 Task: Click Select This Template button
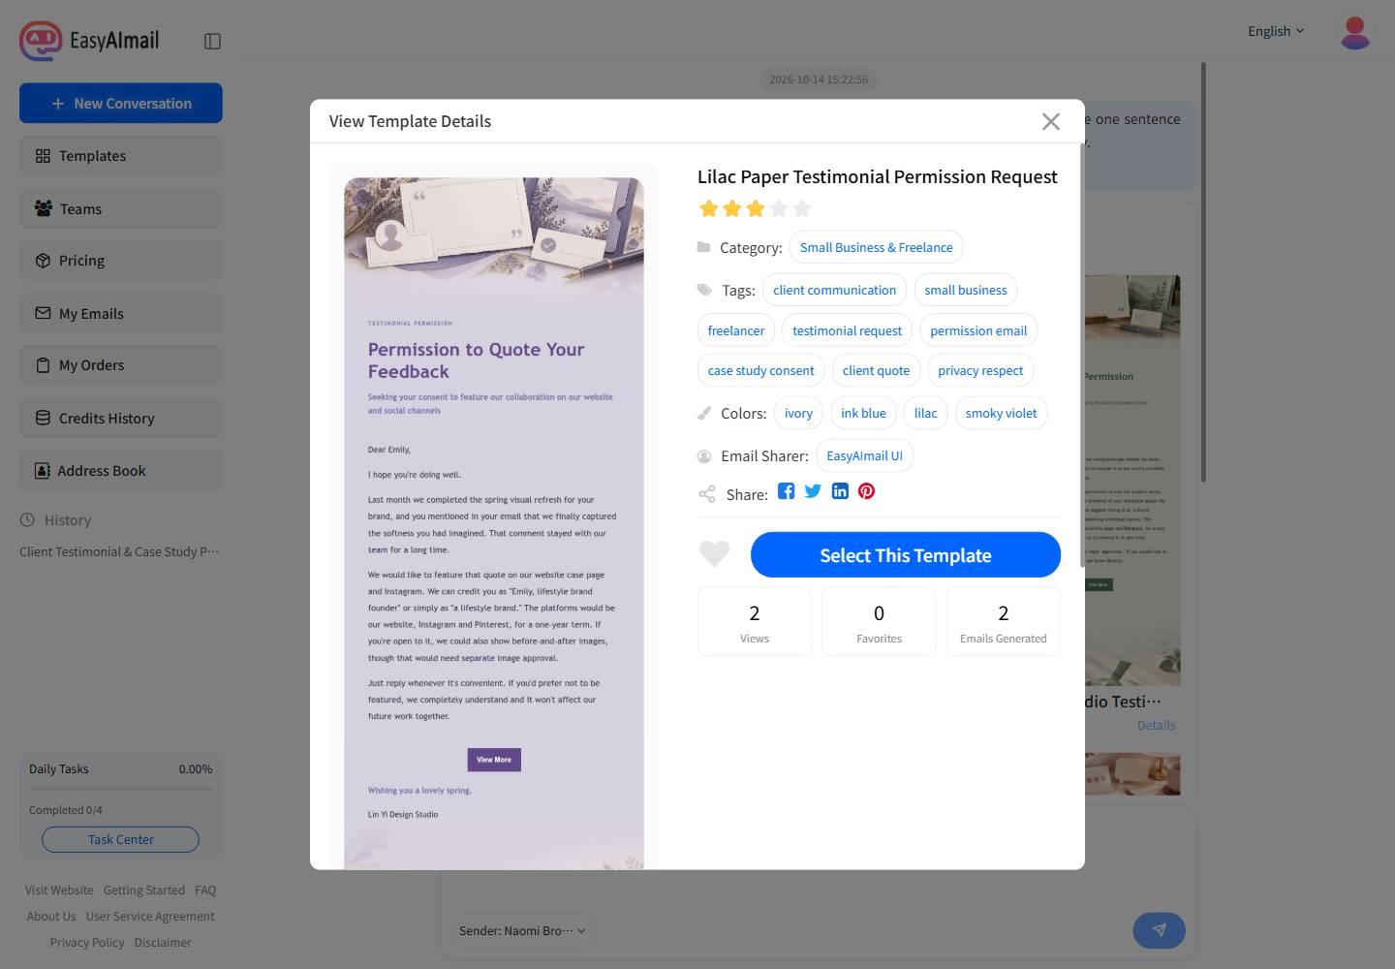click(906, 555)
